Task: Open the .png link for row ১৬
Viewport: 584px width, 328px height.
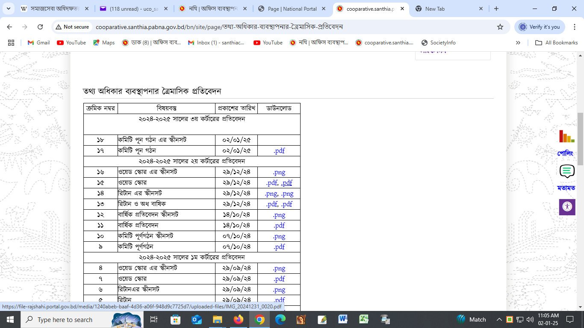Action: (279, 172)
